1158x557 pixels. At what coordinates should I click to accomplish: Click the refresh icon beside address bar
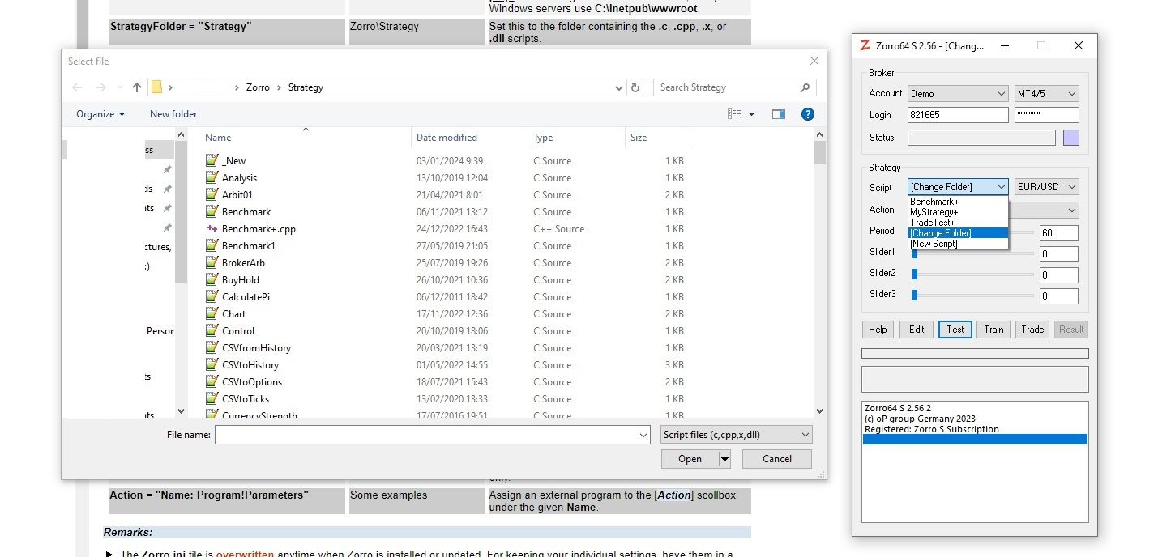[x=635, y=87]
